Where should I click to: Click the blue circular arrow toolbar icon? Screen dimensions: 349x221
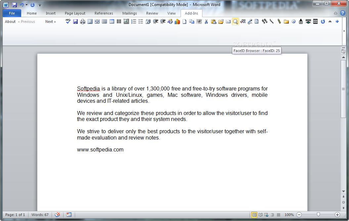(323, 22)
